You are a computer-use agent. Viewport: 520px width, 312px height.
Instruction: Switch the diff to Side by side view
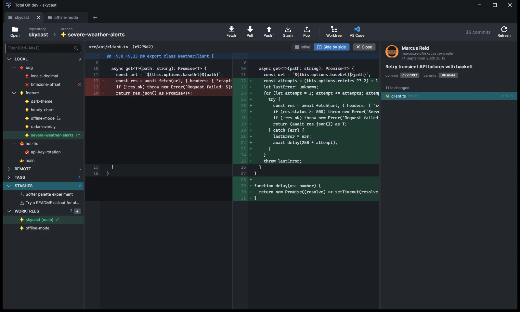coord(332,47)
